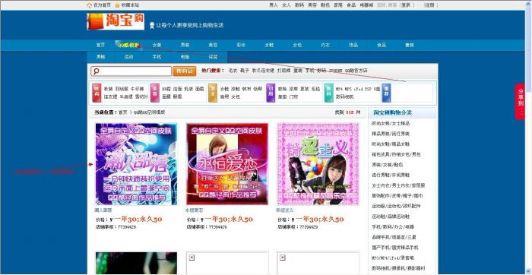Select the 男装 navigation tab
Image resolution: width=532 pixels, height=275 pixels.
[x=185, y=45]
